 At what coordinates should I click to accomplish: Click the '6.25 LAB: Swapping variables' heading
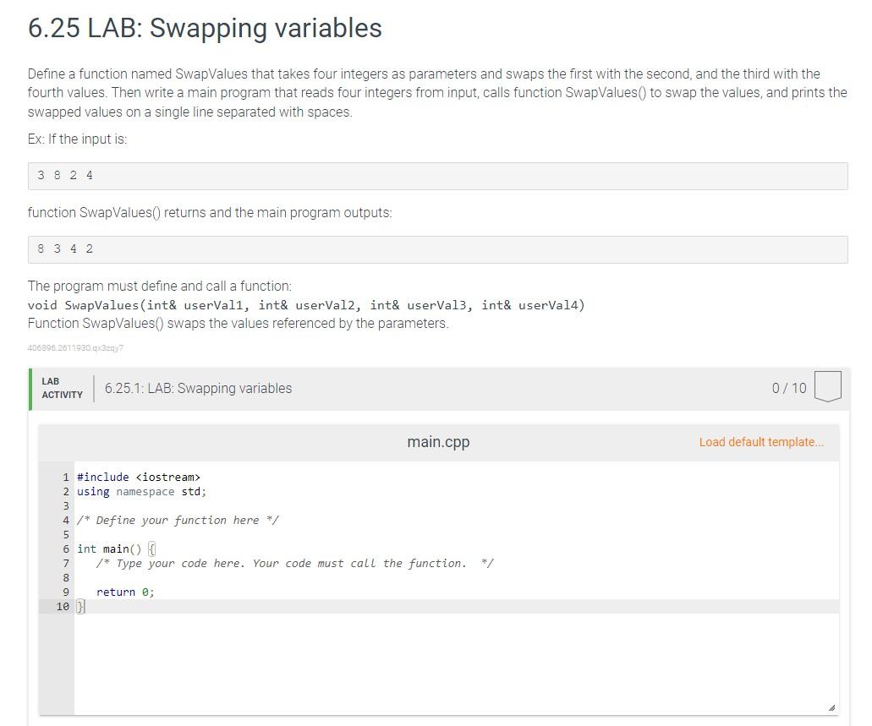[205, 28]
